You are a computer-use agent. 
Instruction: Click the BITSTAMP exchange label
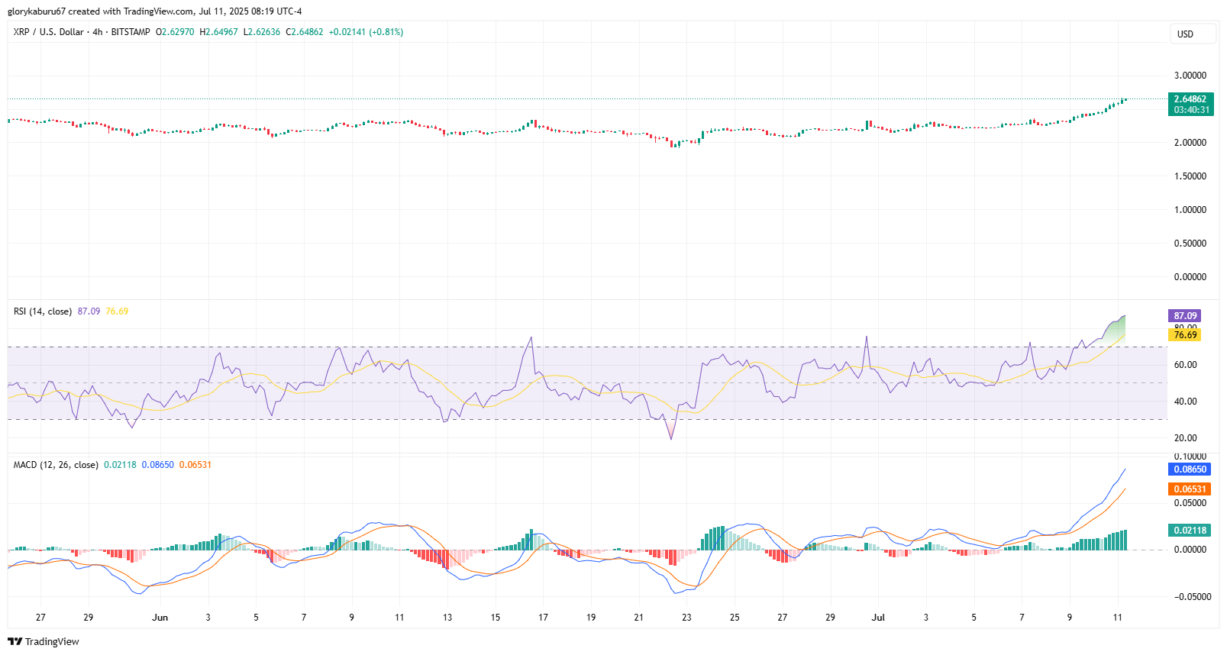tap(131, 32)
